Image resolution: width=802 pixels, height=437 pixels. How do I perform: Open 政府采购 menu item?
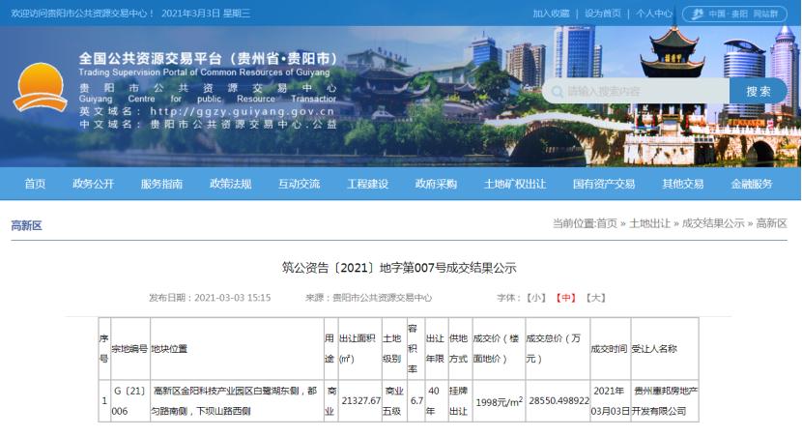pos(436,184)
